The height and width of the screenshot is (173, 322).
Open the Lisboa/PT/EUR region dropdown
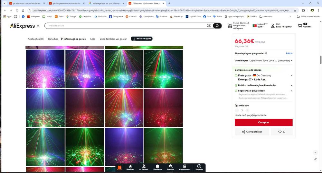tap(260, 25)
